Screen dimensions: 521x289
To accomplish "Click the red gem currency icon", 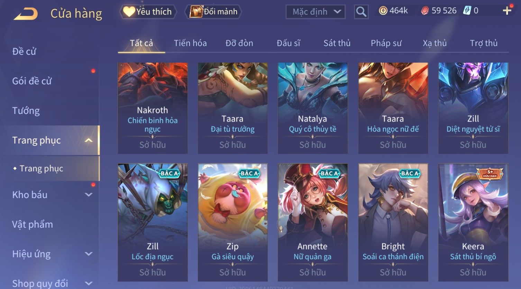I will (x=425, y=11).
